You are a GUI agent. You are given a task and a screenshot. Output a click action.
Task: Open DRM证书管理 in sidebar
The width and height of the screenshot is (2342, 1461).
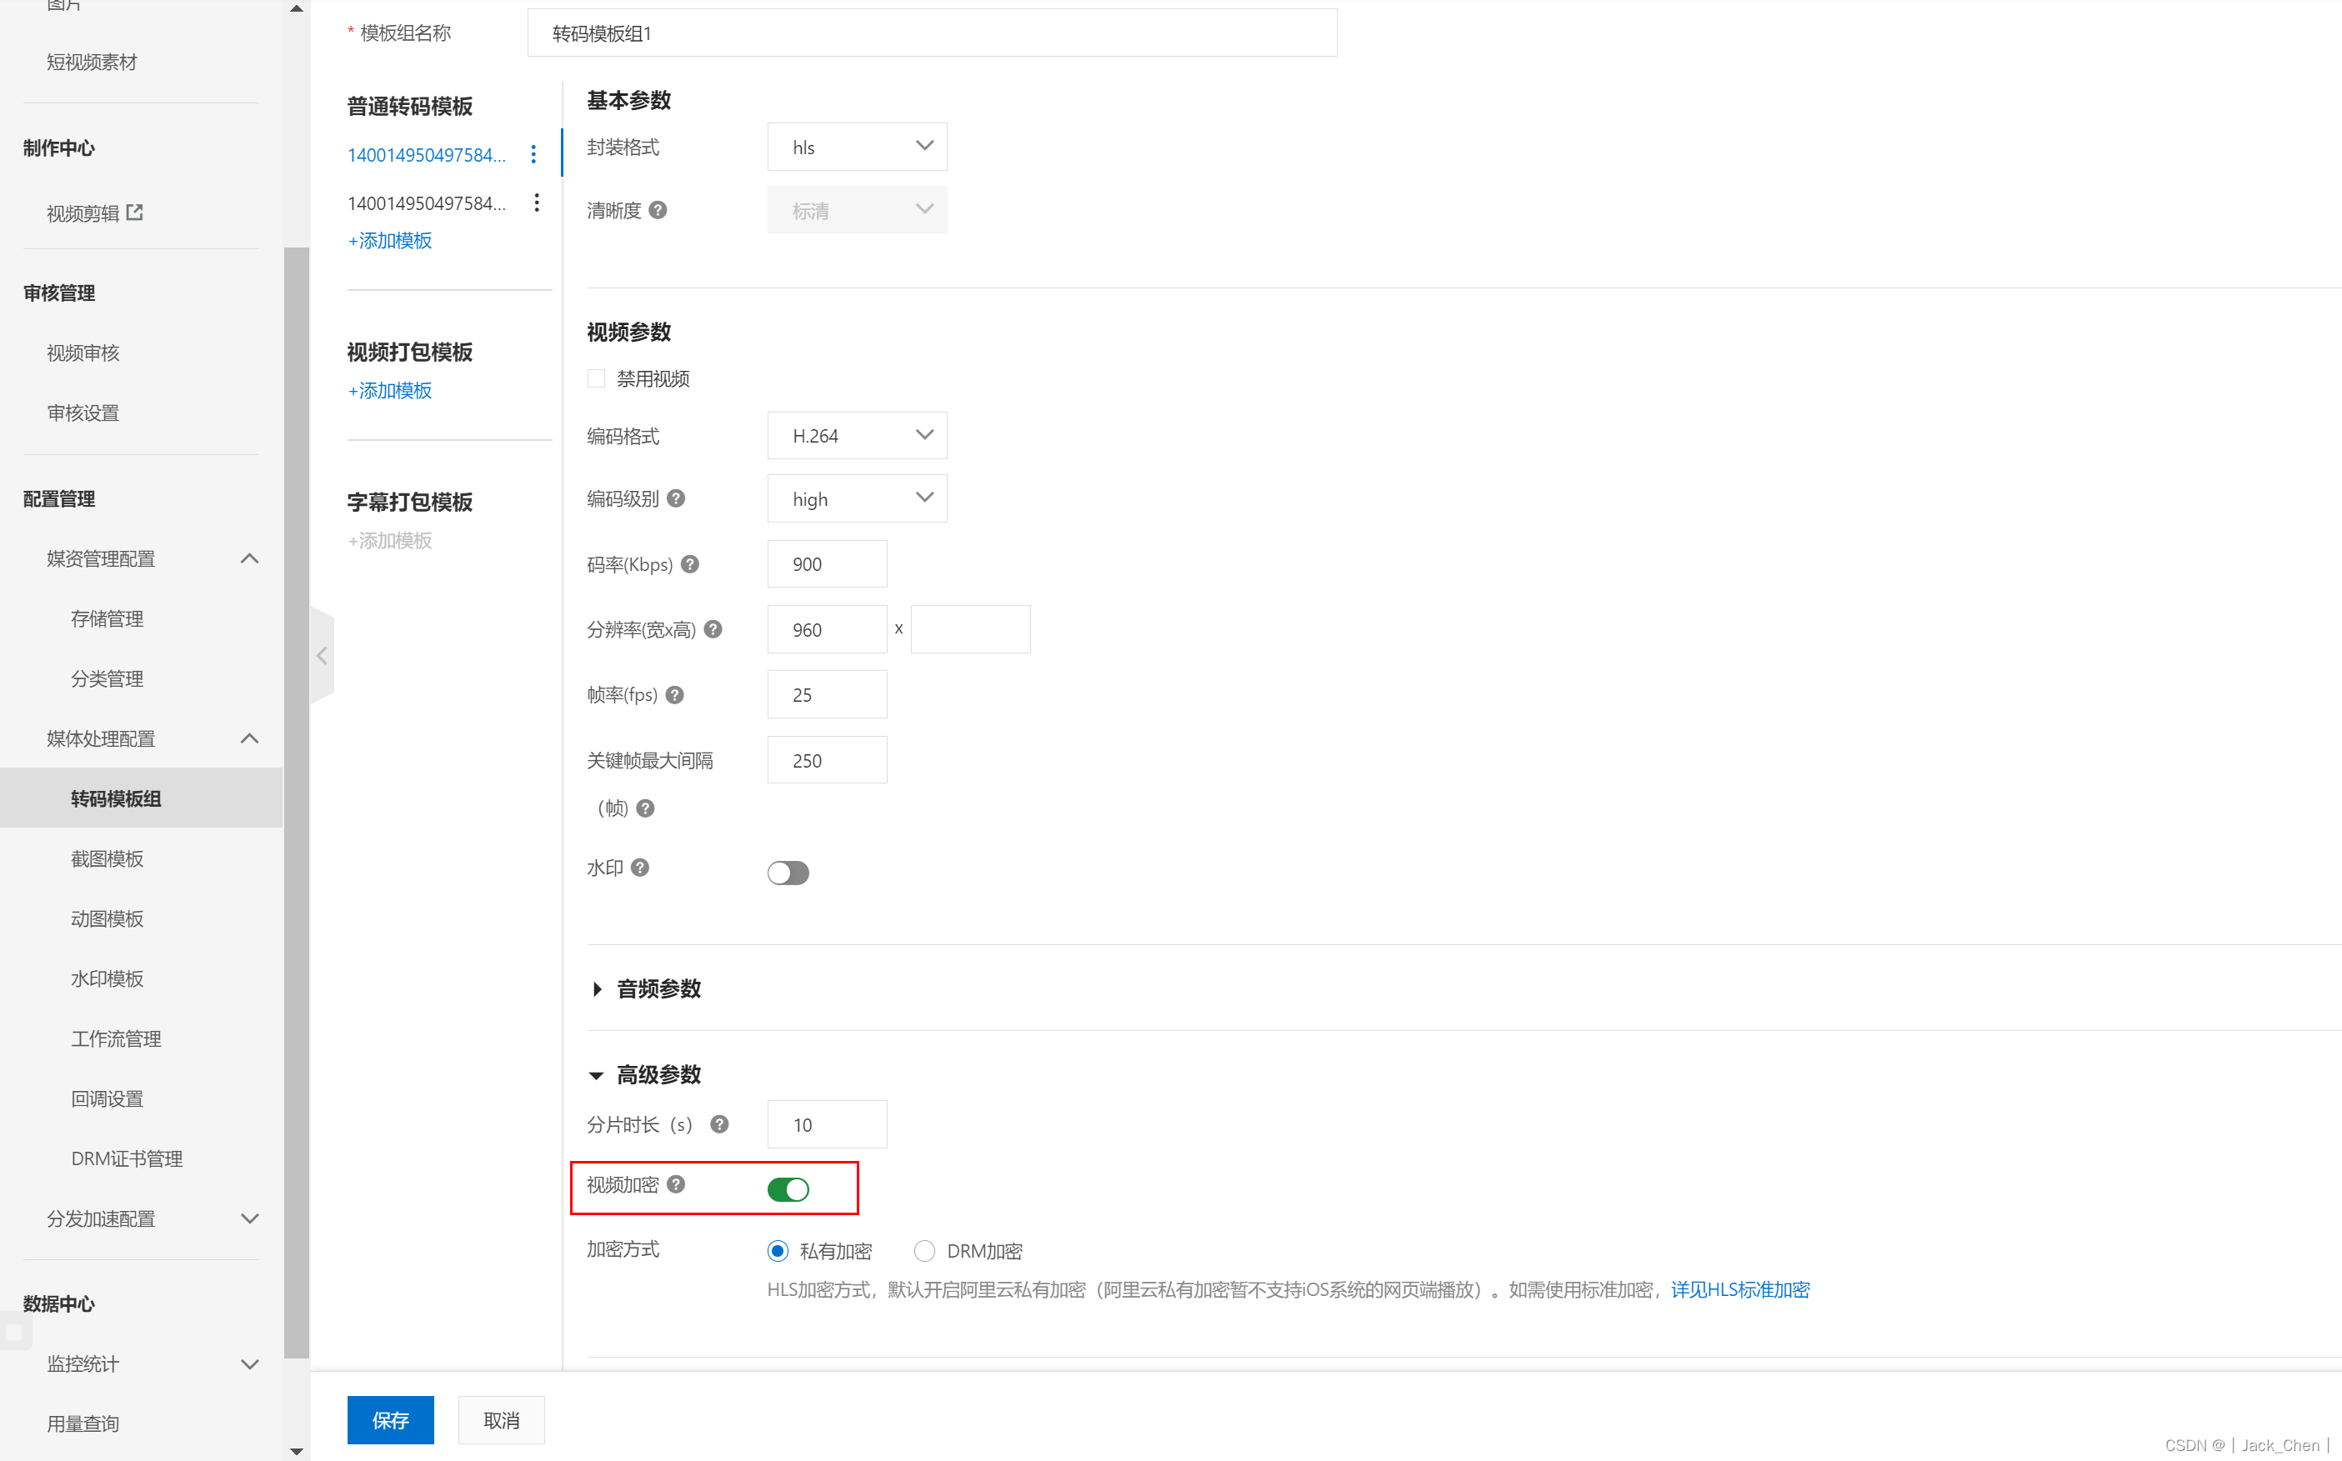(x=127, y=1158)
